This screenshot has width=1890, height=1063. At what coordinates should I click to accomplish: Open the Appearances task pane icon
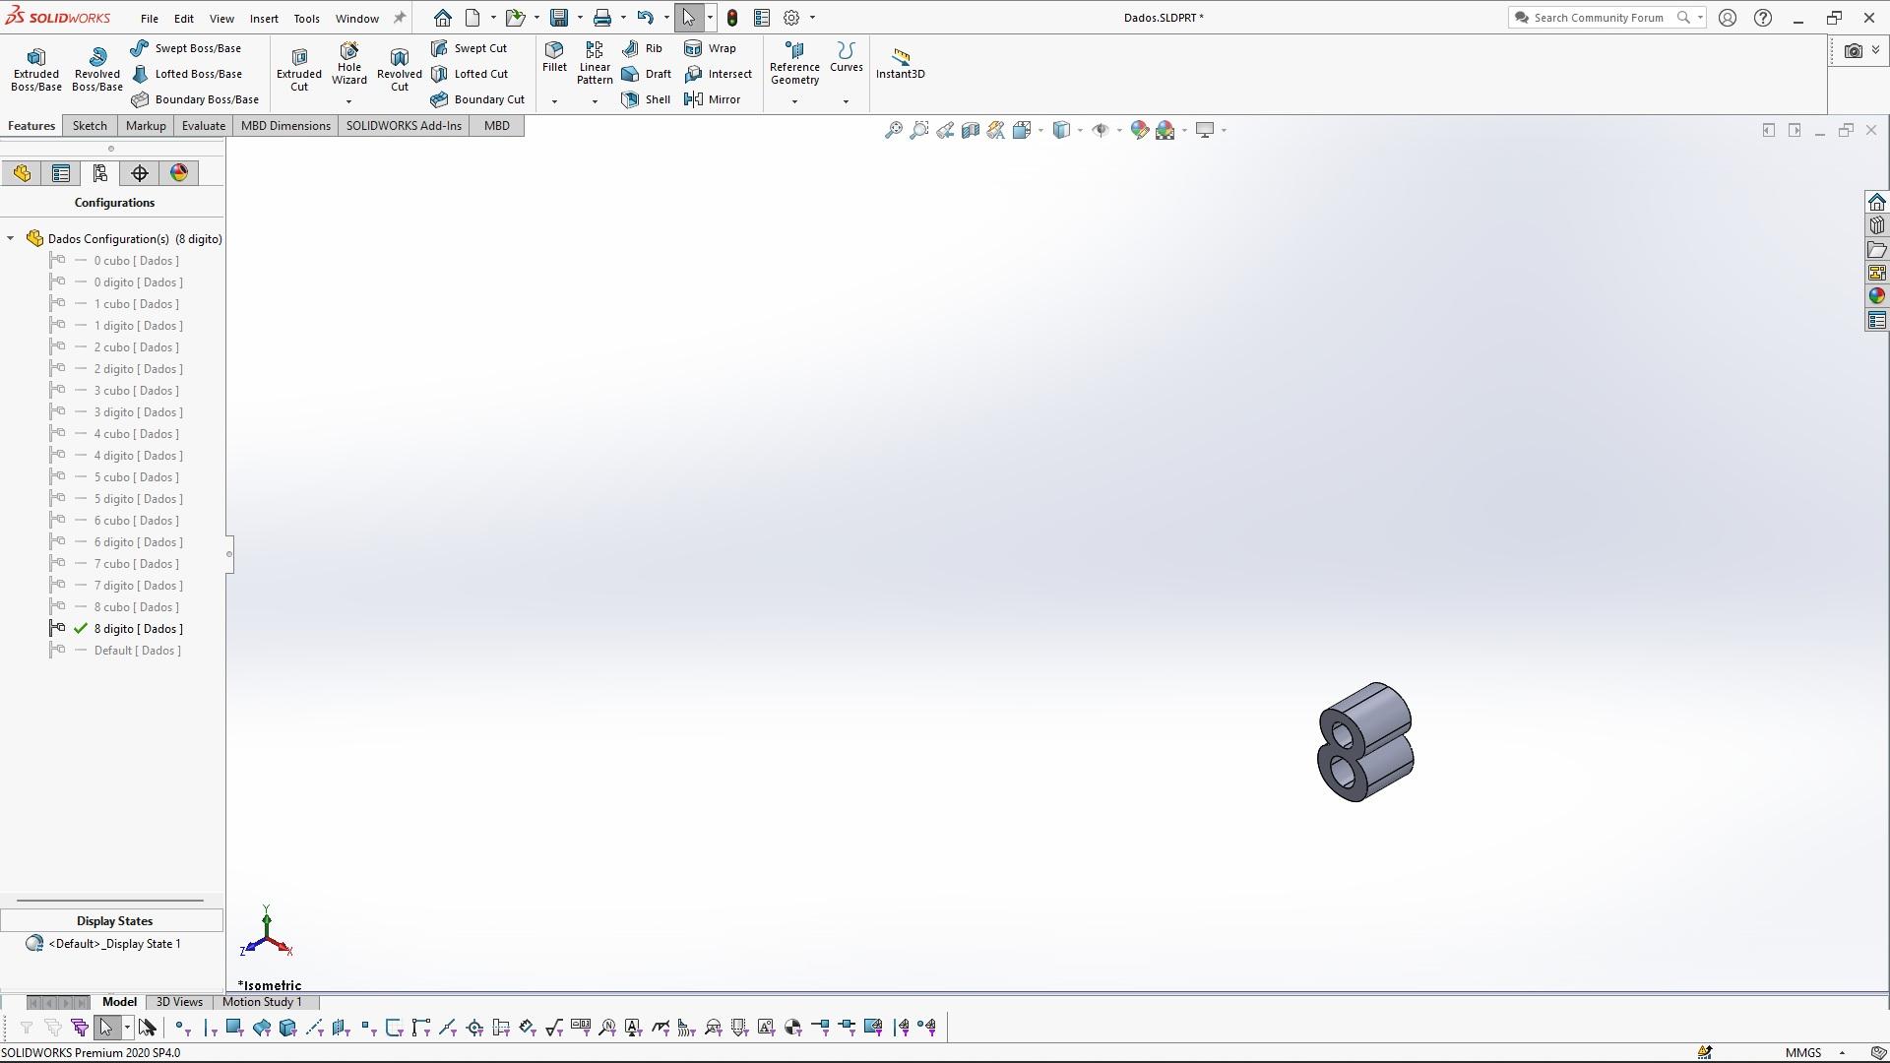coord(1876,296)
